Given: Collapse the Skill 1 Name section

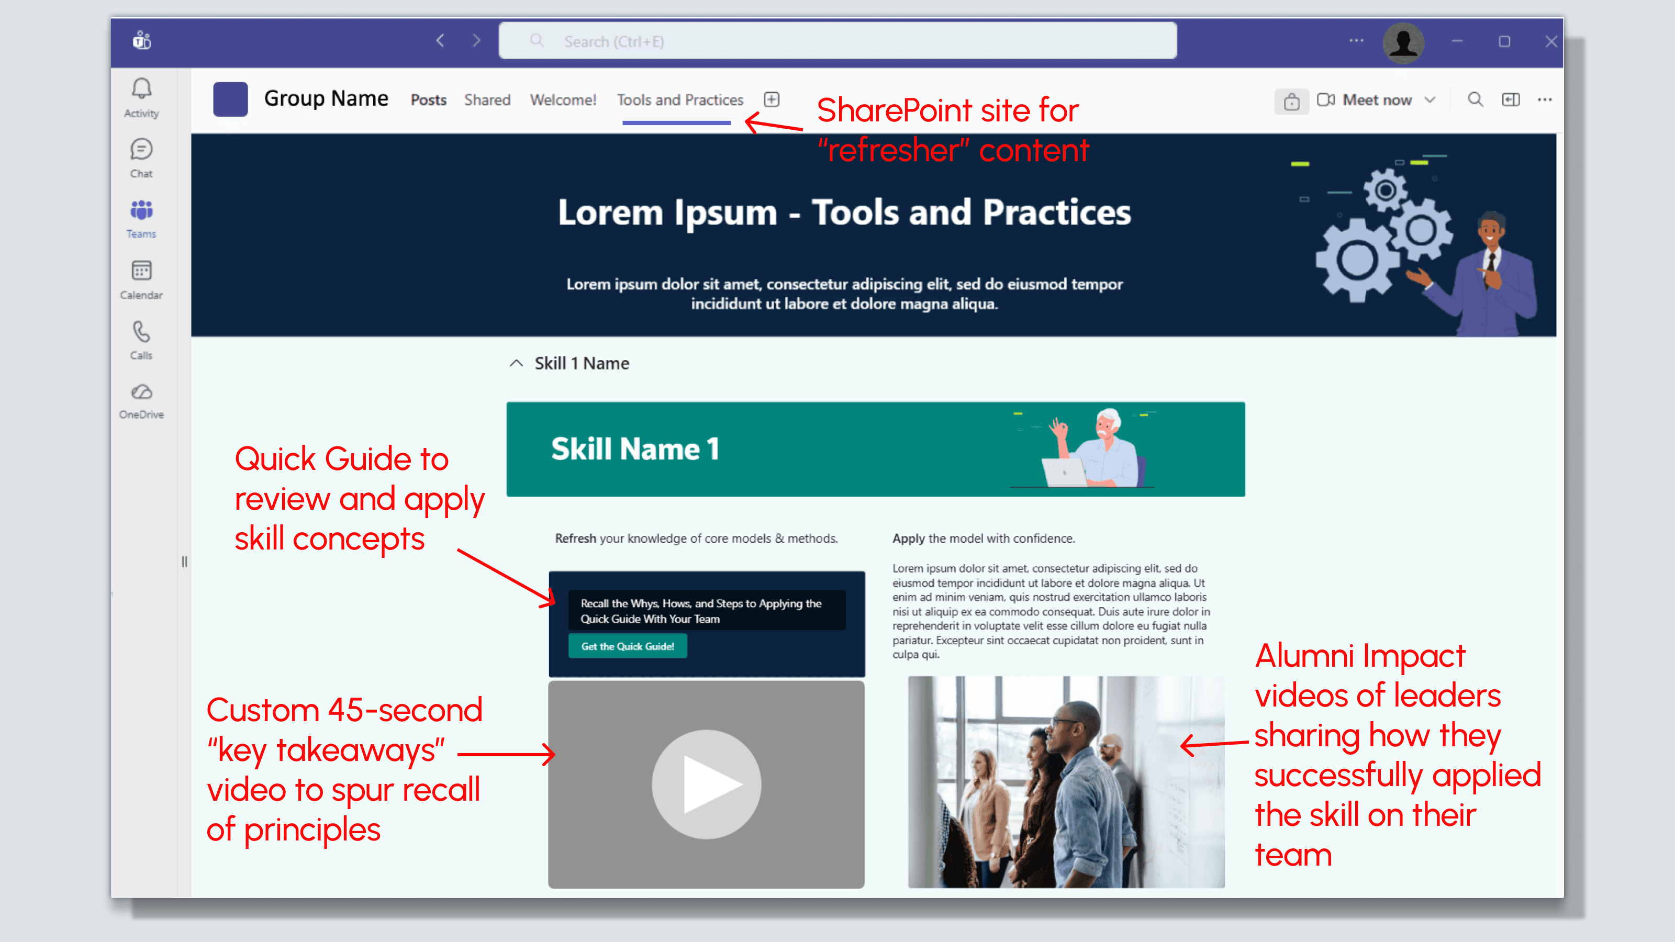Looking at the screenshot, I should 516,363.
